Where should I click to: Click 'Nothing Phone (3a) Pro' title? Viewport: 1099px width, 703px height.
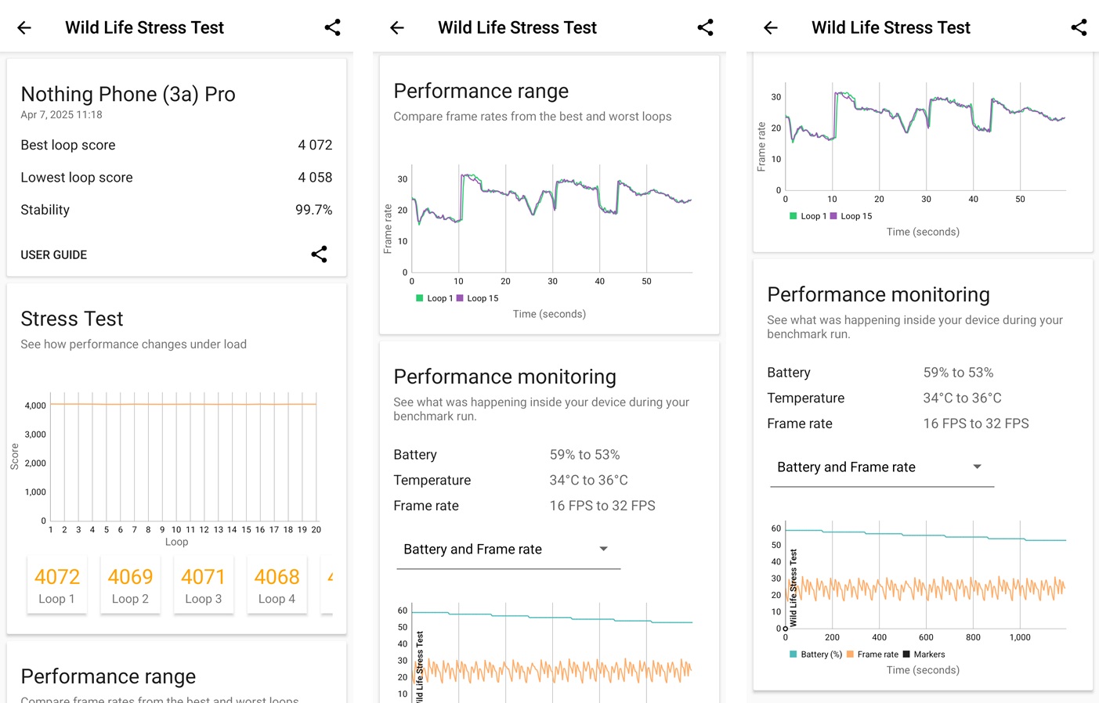click(x=128, y=94)
